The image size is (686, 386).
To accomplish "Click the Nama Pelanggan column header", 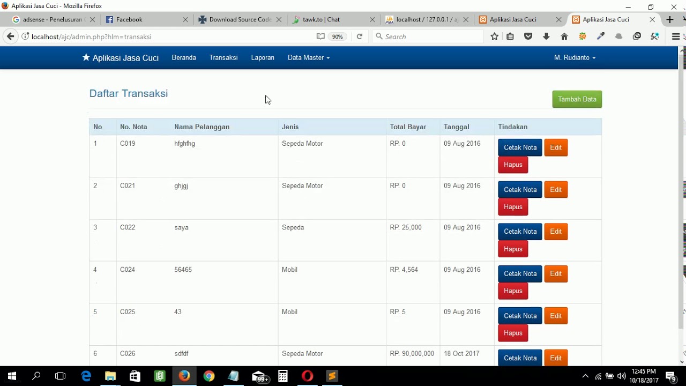I will point(202,127).
